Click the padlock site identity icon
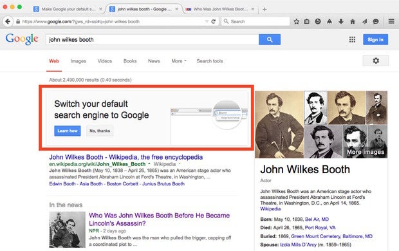399x251 pixels. pos(18,22)
